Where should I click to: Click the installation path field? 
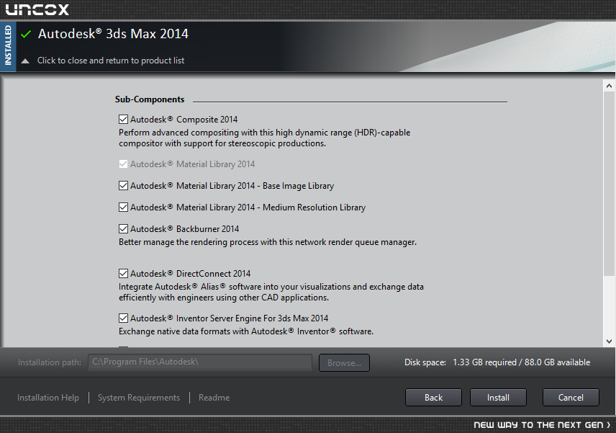[200, 362]
